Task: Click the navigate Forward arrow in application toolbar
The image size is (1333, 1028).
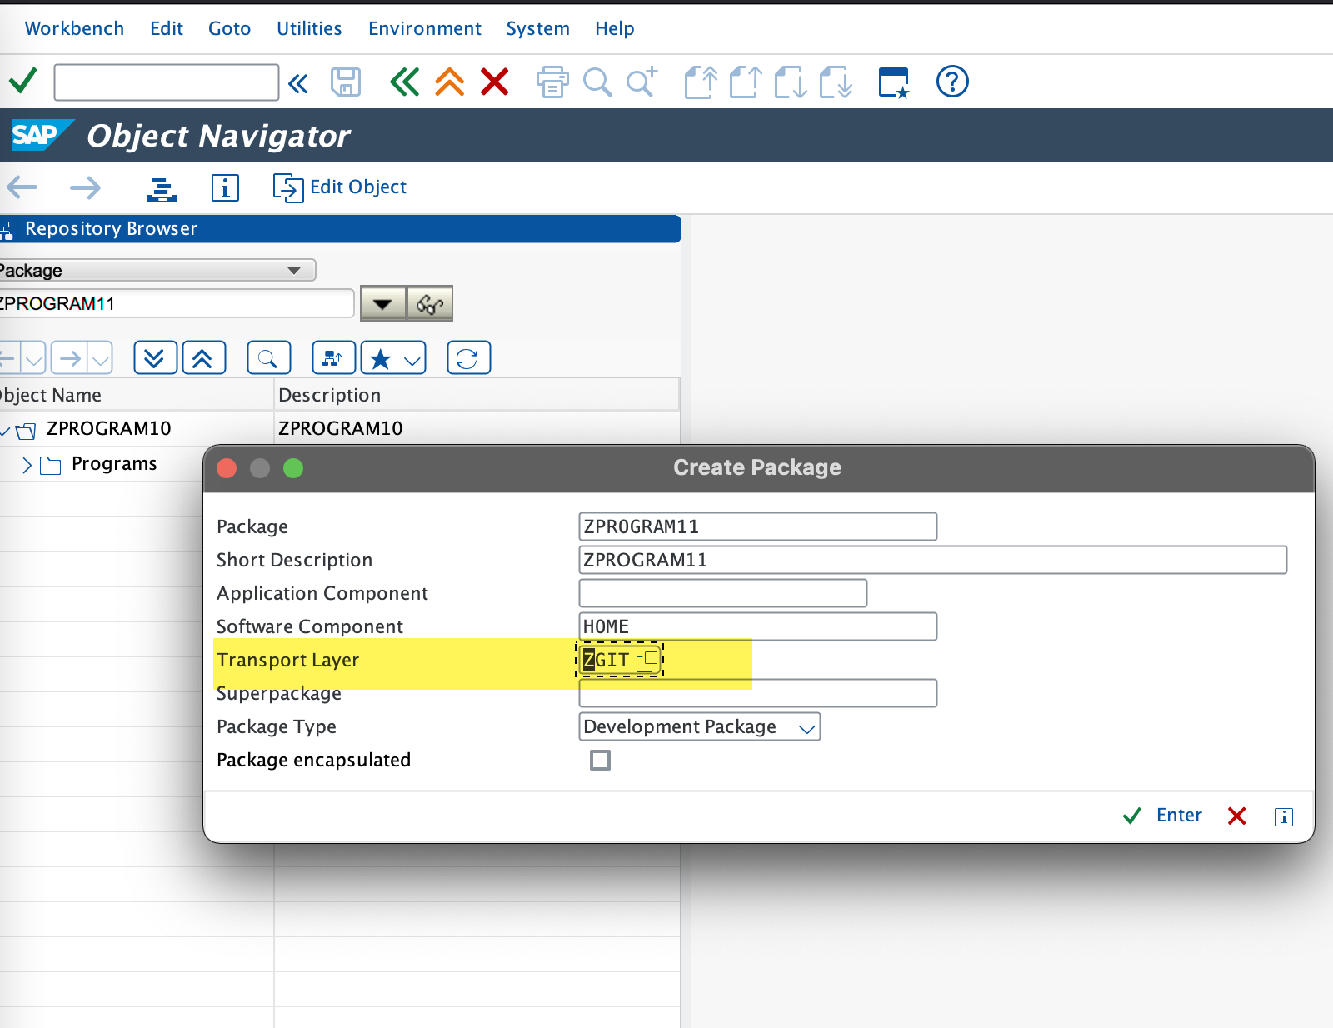Action: tap(85, 187)
